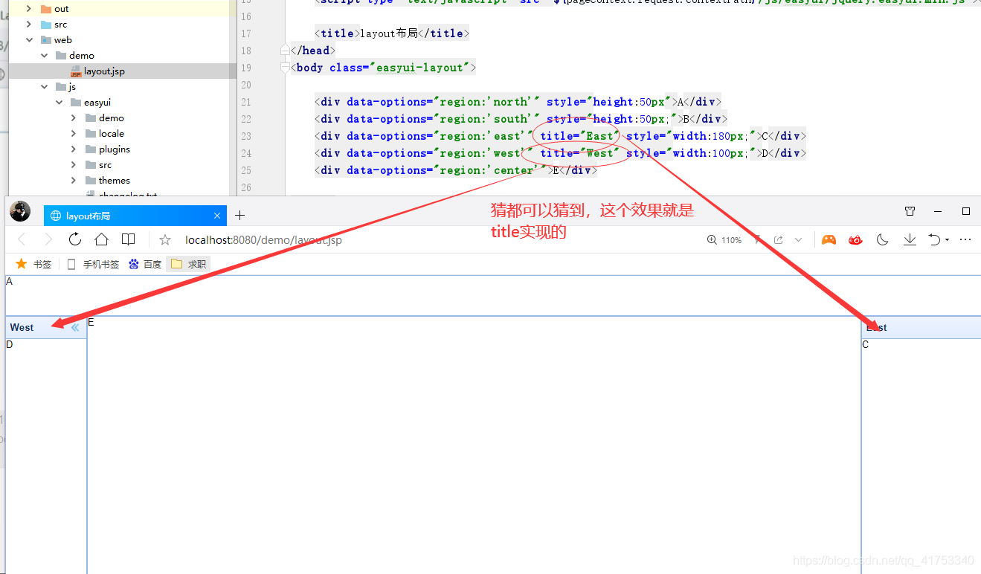981x574 pixels.
Task: Click the address bar URL
Action: pos(263,240)
